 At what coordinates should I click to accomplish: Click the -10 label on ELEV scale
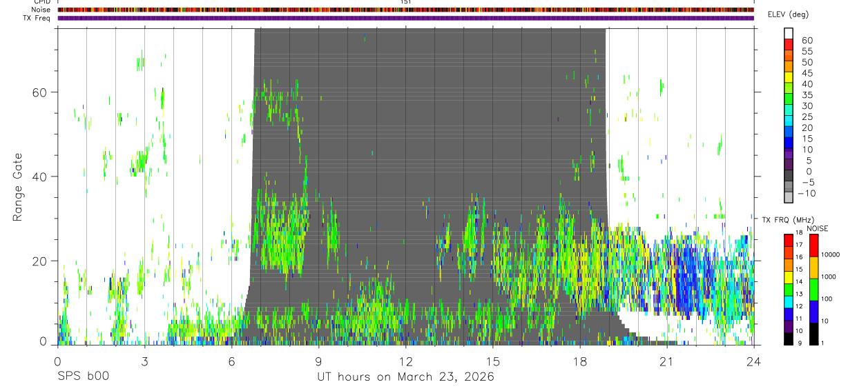[x=808, y=194]
